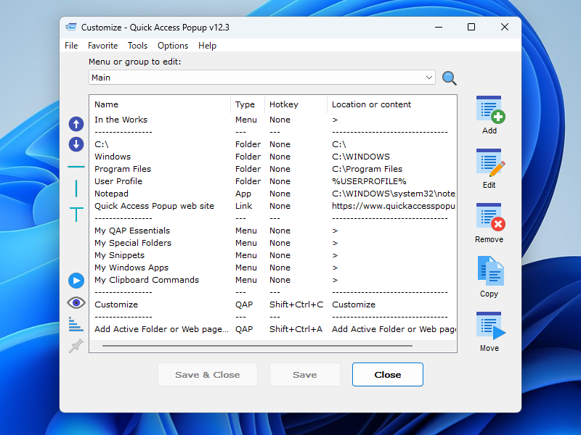Image resolution: width=581 pixels, height=435 pixels.
Task: Click the https://www.quickaccesspopu link location cell
Action: pyautogui.click(x=393, y=206)
